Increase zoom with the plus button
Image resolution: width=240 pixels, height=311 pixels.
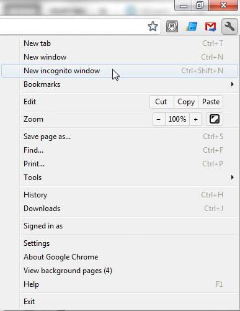click(x=195, y=119)
